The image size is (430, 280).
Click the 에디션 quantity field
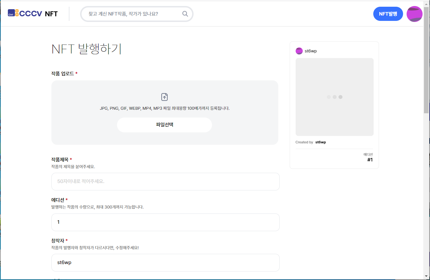(x=166, y=222)
